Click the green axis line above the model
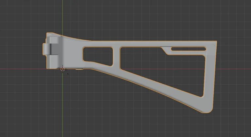This screenshot has height=137, width=251. (x=62, y=16)
